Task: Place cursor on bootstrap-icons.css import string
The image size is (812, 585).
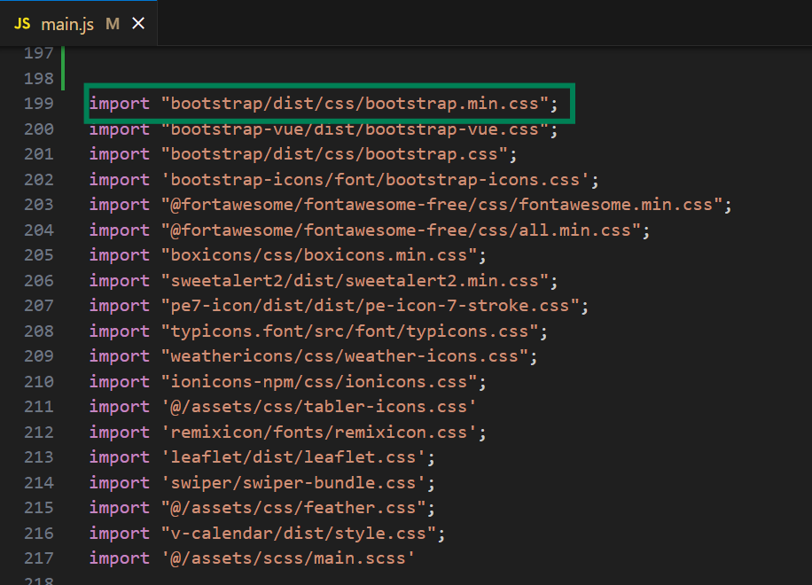Action: point(375,180)
